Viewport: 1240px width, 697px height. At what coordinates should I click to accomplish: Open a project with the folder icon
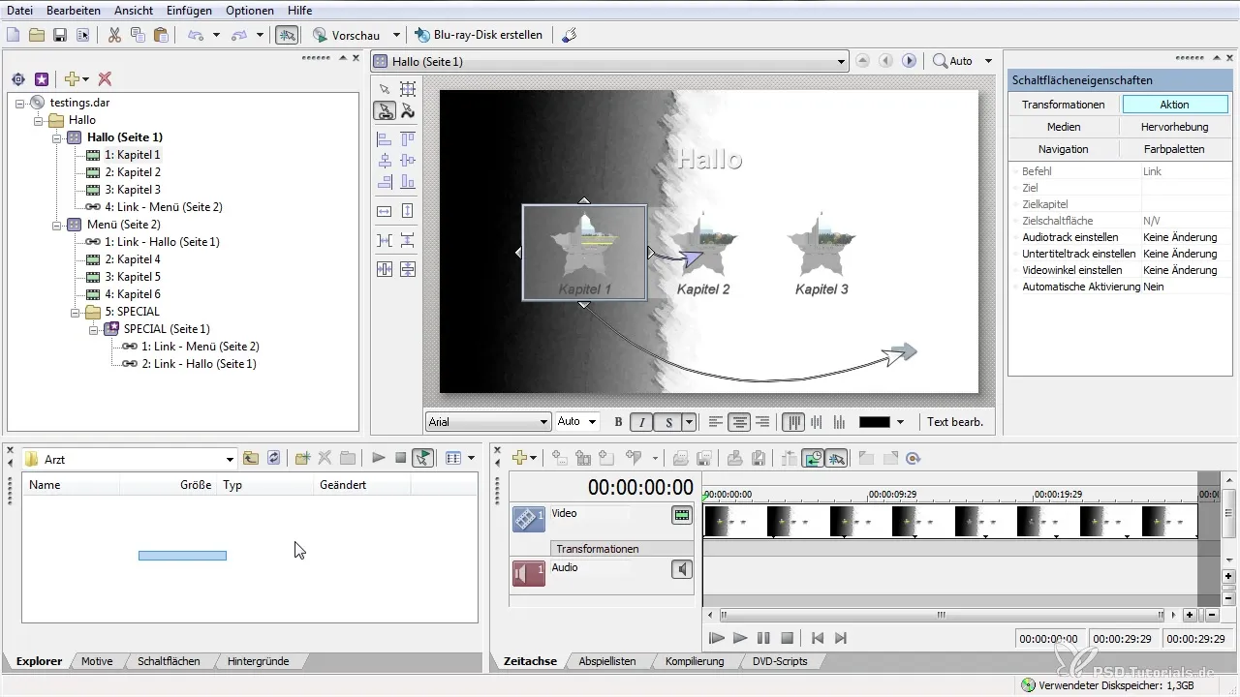point(37,35)
